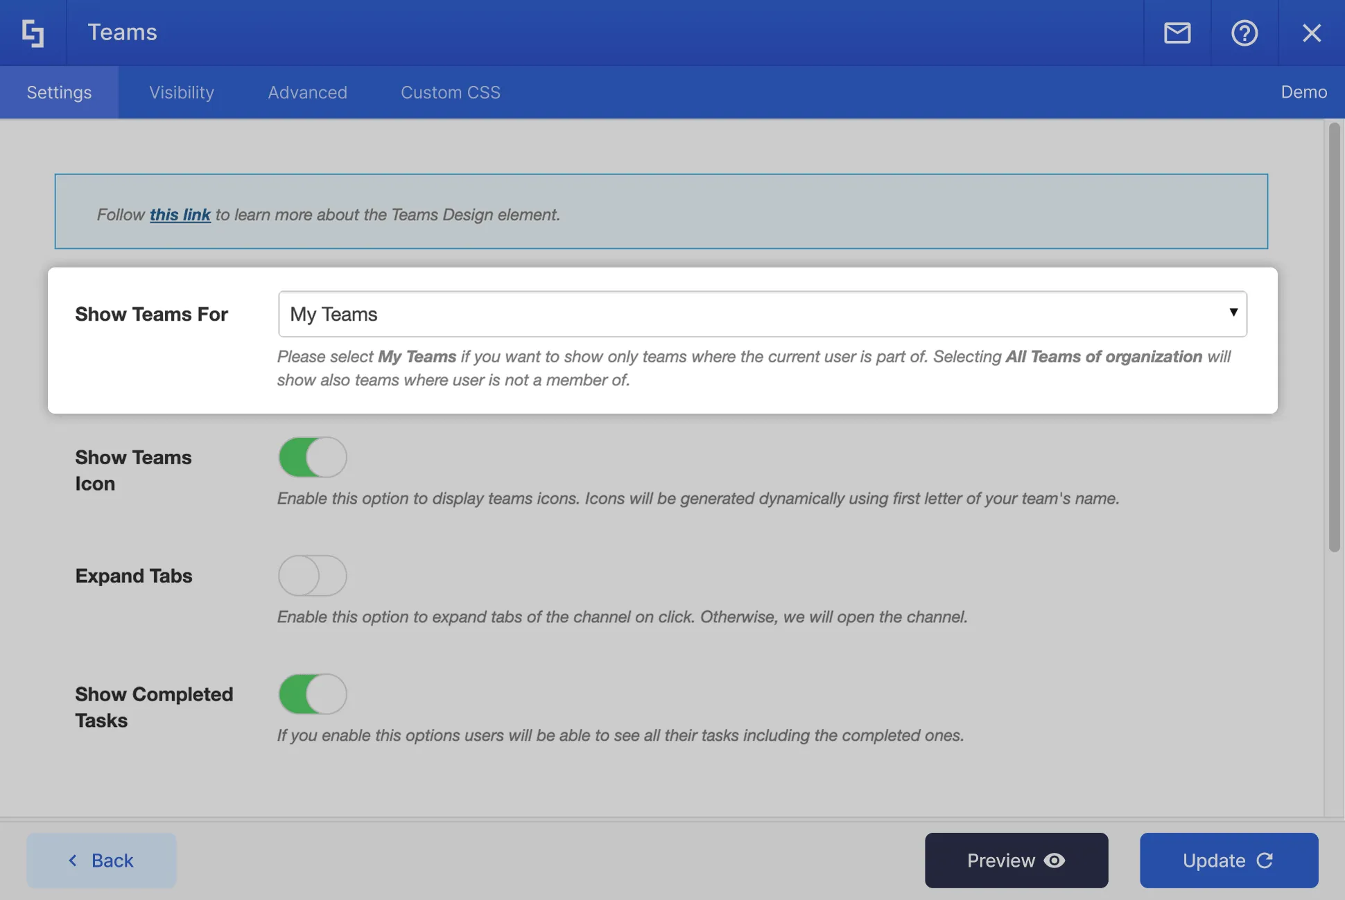1345x900 pixels.
Task: Click the refresh icon on Update button
Action: click(1265, 860)
